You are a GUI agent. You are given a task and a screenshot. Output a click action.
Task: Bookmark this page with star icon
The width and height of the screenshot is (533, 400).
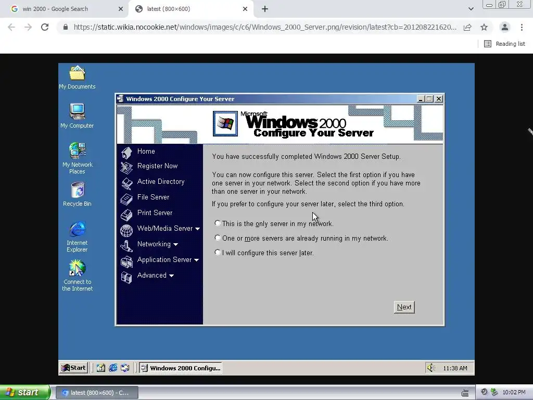484,27
